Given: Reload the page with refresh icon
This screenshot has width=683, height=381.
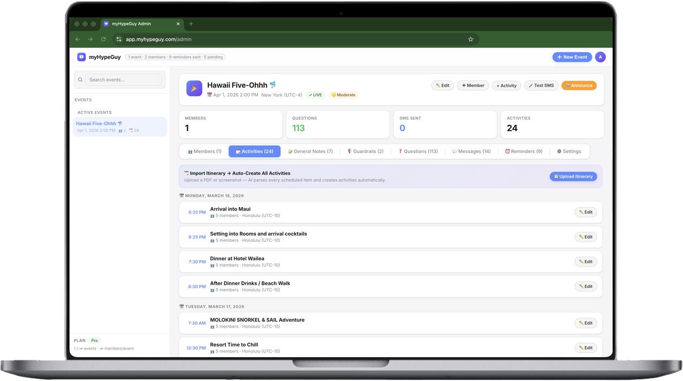Looking at the screenshot, I should pyautogui.click(x=103, y=39).
